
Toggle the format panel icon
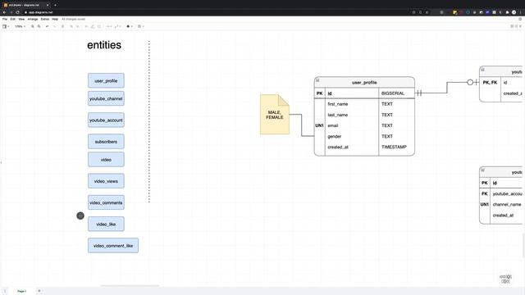point(516,26)
